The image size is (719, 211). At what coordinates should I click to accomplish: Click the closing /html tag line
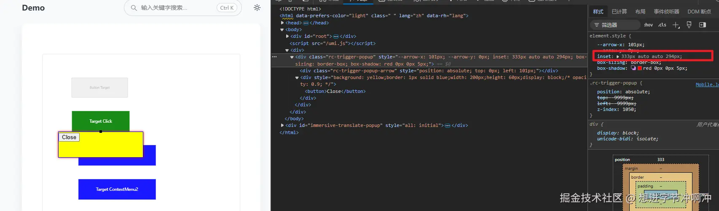pos(289,132)
